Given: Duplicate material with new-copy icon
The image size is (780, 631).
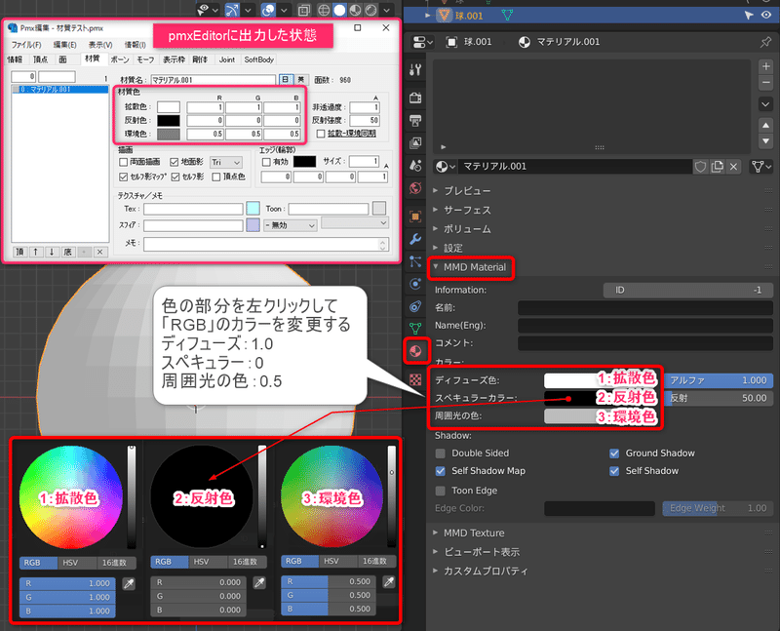Looking at the screenshot, I should point(717,167).
